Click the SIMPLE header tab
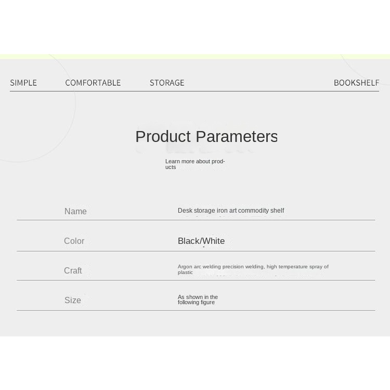The image size is (390, 390). [x=23, y=83]
